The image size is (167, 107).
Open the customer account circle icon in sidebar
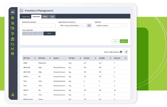tap(13, 18)
